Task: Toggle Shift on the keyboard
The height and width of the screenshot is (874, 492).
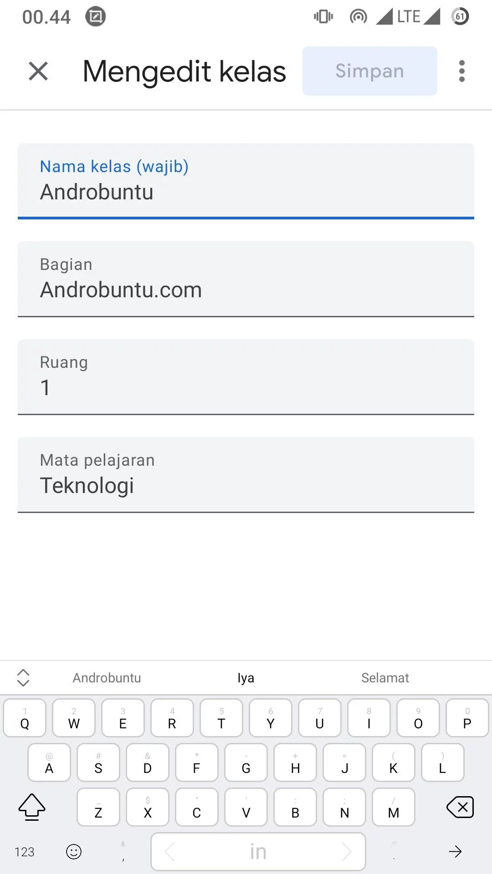Action: pos(31,807)
